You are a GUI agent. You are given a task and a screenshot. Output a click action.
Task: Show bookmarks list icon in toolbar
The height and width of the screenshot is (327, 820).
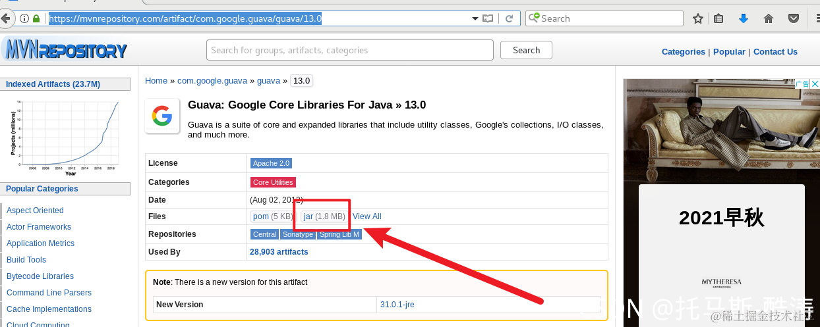tap(718, 18)
